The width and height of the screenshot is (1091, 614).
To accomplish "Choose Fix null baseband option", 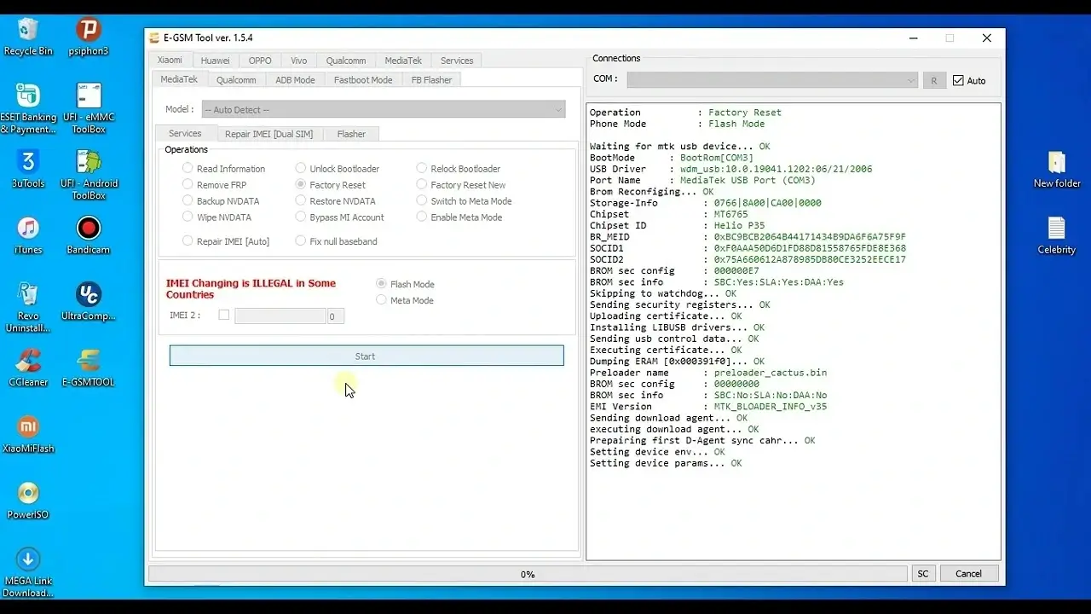I will [x=336, y=241].
